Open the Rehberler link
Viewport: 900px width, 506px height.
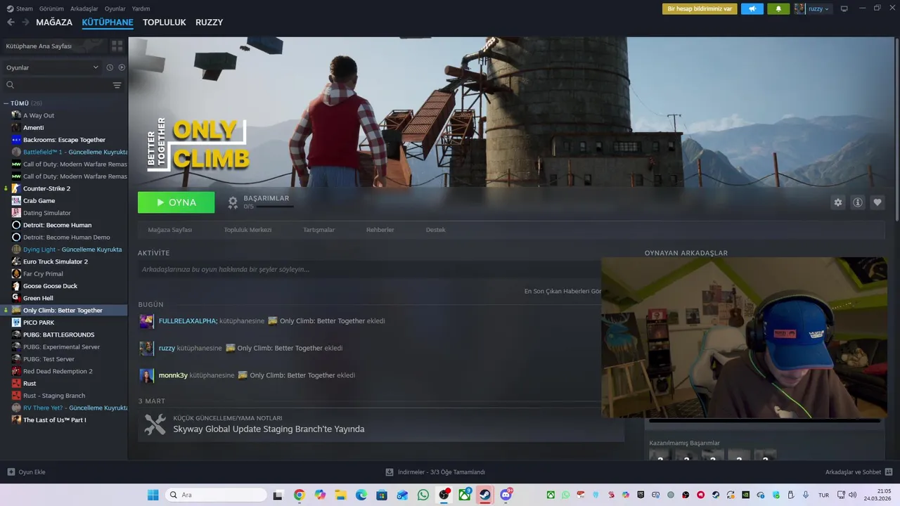(380, 230)
